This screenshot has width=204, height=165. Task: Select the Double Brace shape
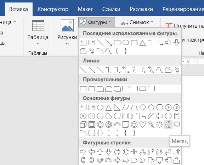100,133
